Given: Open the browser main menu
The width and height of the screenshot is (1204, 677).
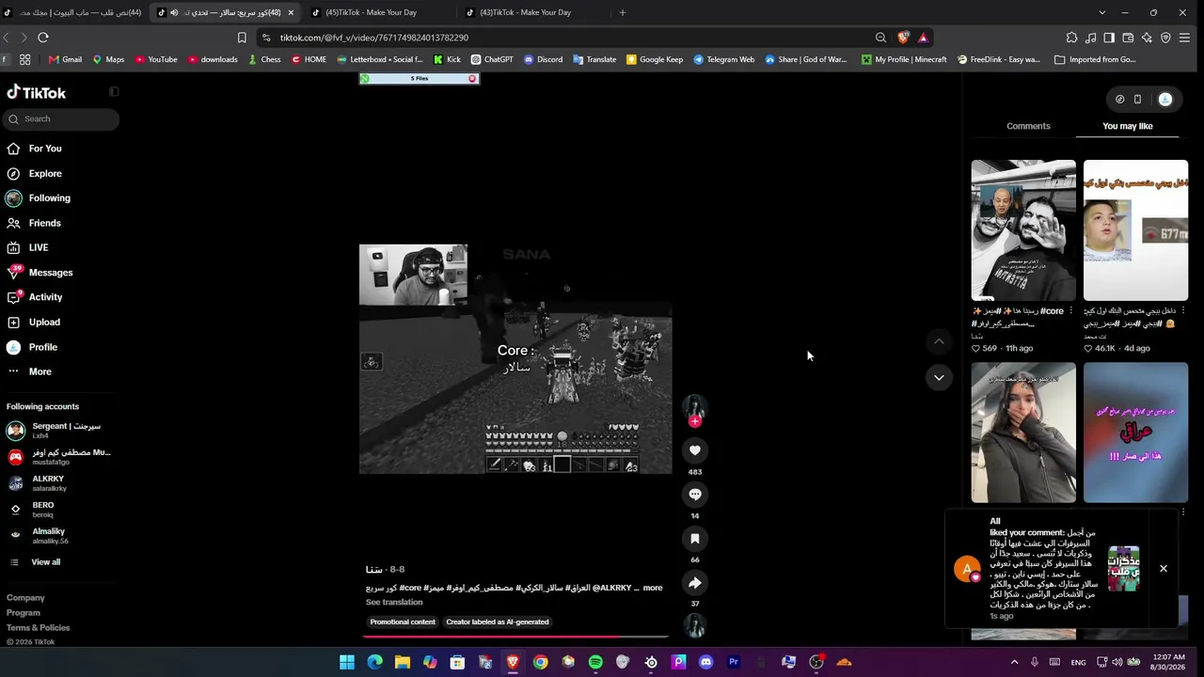Looking at the screenshot, I should [1184, 38].
